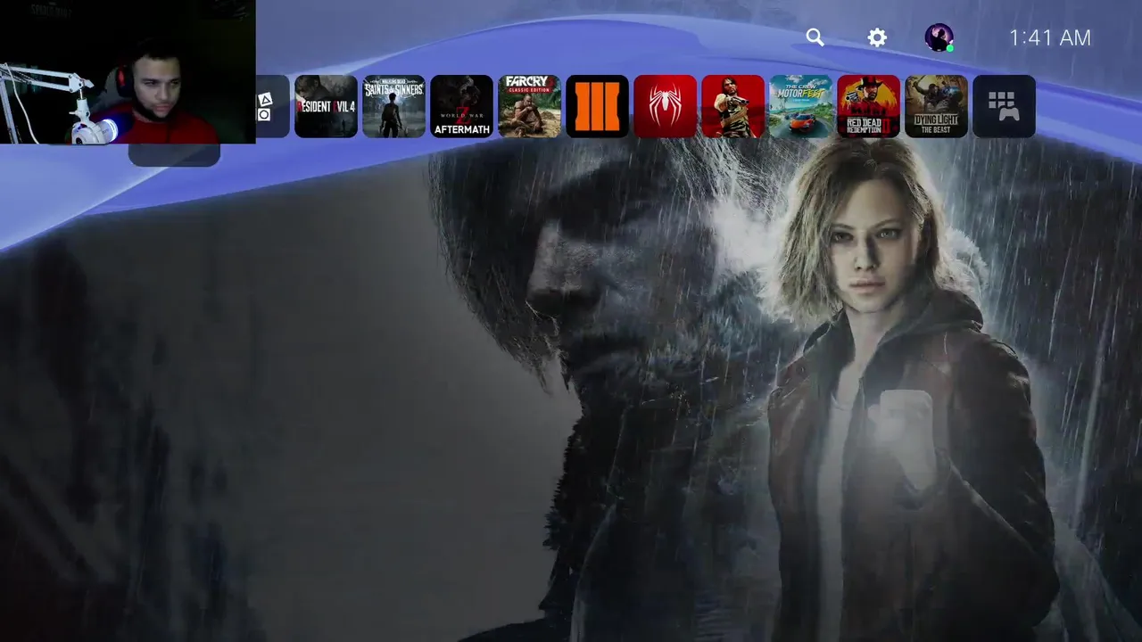Open The Crew Motorfest tile
Screen dimensions: 1142x642
click(800, 106)
